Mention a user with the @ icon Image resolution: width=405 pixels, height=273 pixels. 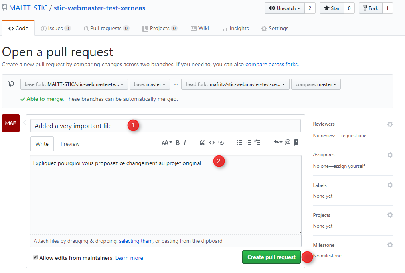click(x=287, y=142)
